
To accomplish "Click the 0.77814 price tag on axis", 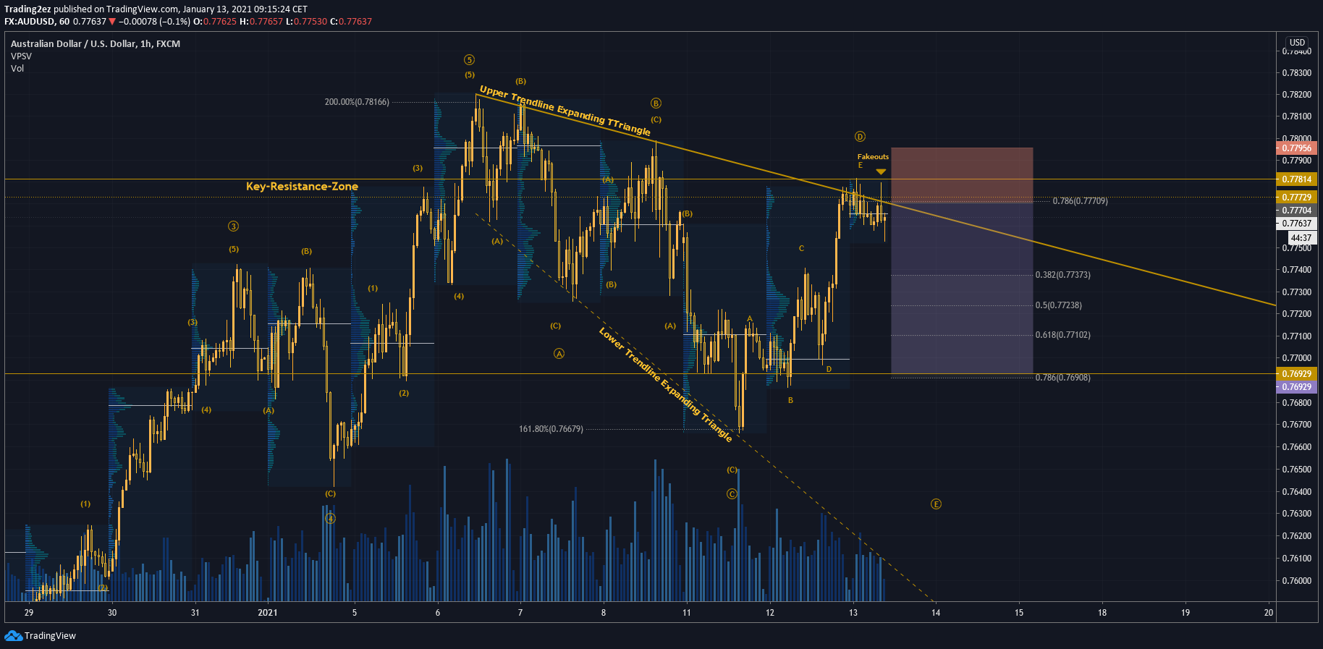I will [1296, 179].
